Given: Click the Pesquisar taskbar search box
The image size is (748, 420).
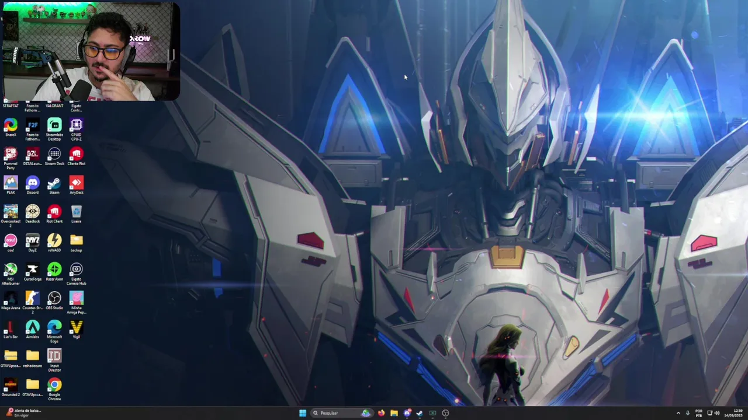Looking at the screenshot, I should tap(341, 413).
